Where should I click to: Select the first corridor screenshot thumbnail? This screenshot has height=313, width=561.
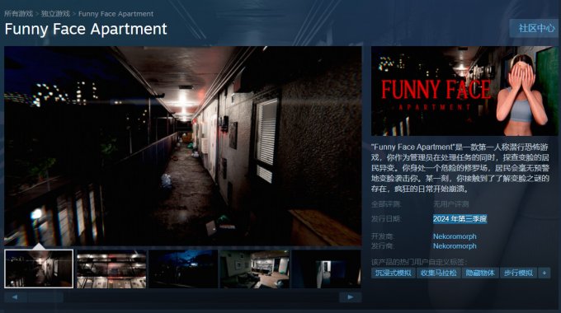click(39, 269)
